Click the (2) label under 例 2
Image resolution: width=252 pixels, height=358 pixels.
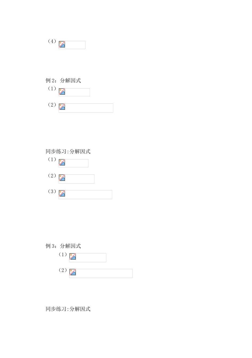pyautogui.click(x=52, y=105)
